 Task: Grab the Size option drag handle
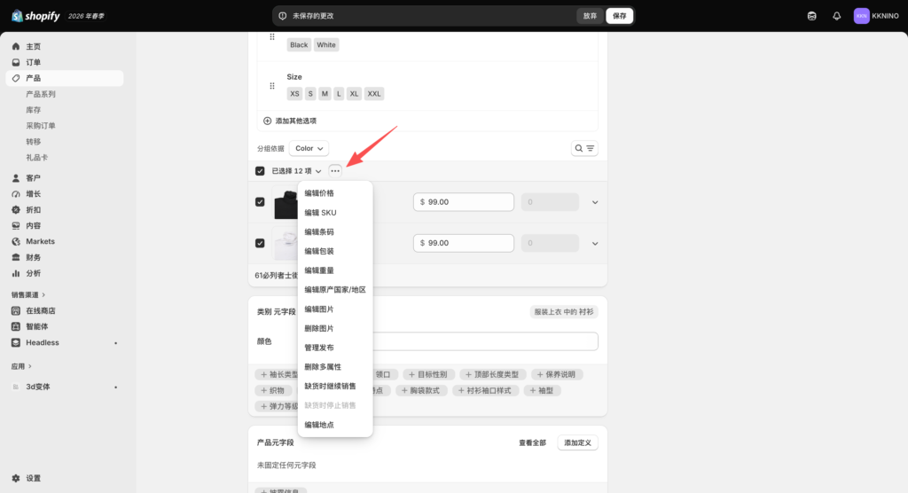coord(272,86)
